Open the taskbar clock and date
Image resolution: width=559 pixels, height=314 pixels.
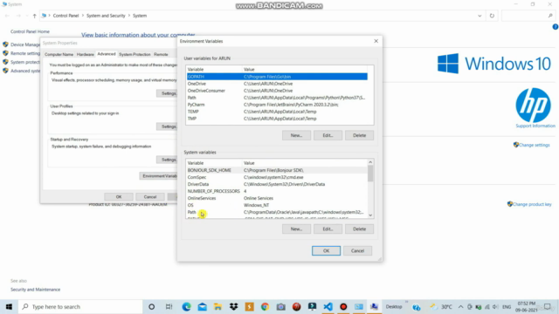(527, 306)
